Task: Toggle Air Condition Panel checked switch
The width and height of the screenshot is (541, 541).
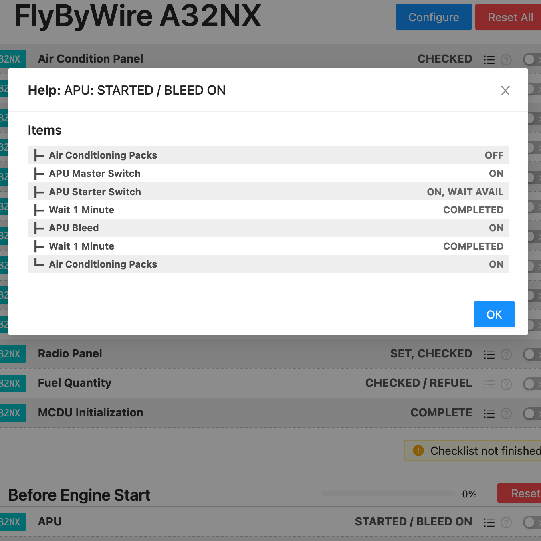Action: [532, 59]
